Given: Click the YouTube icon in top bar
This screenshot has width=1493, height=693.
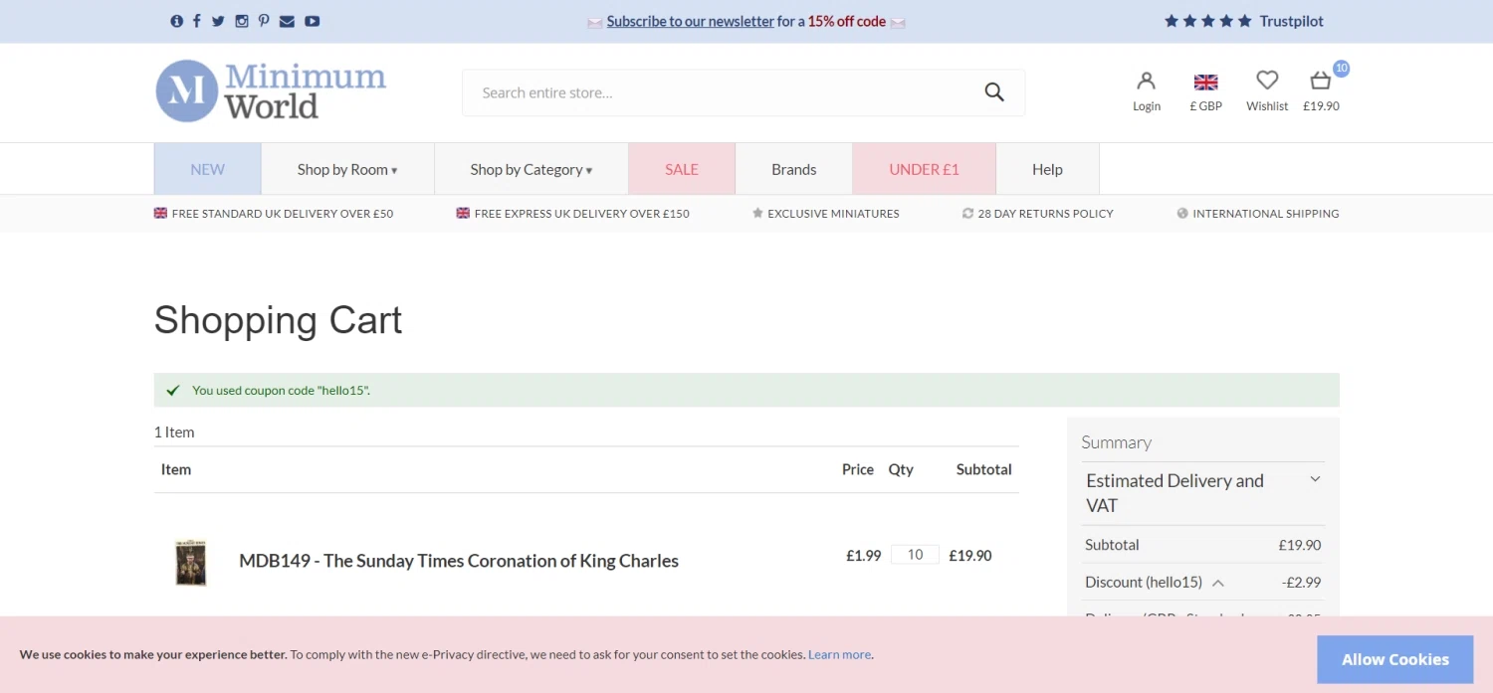Looking at the screenshot, I should [x=313, y=21].
